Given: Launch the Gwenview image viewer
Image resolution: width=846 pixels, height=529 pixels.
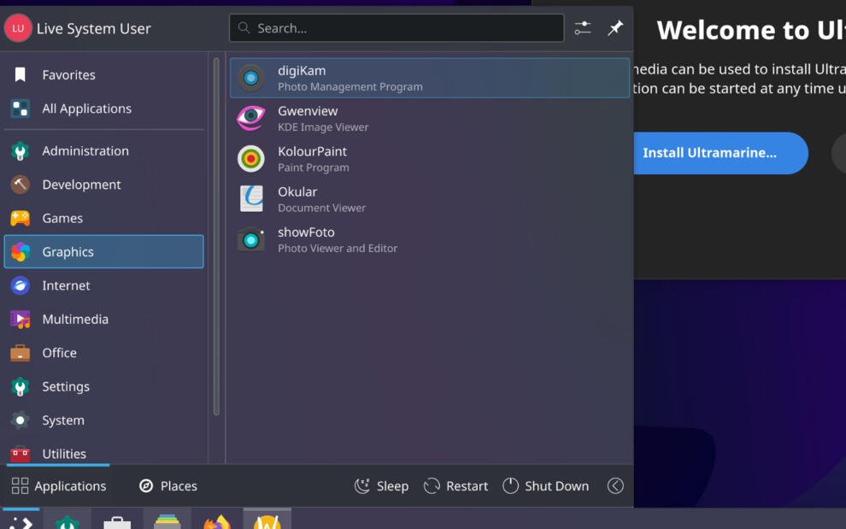Looking at the screenshot, I should (x=430, y=119).
